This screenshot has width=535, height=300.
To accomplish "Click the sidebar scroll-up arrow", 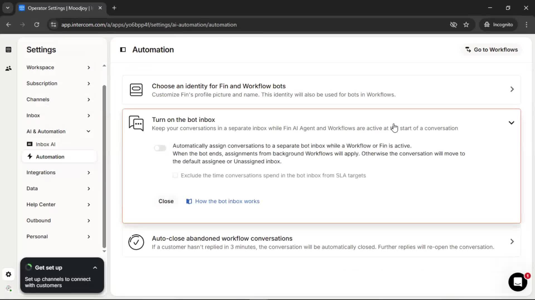I will tap(104, 66).
